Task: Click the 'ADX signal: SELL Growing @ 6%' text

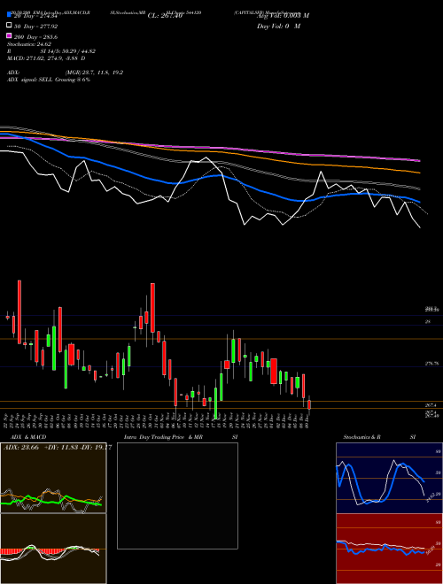Action: [49, 80]
